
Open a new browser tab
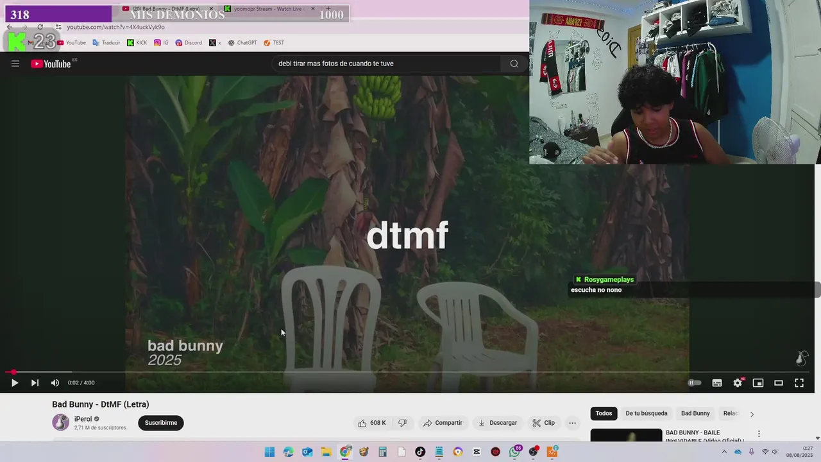pyautogui.click(x=330, y=9)
